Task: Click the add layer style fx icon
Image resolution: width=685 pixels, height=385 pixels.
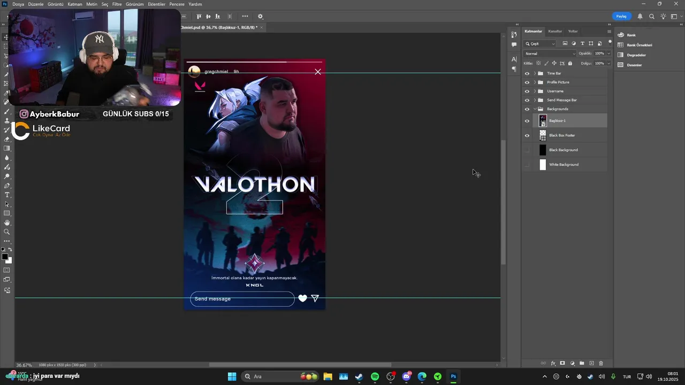Action: pos(553,364)
